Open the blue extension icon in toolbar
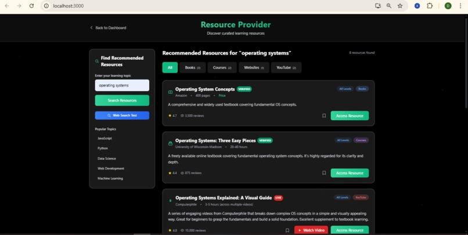Viewport: 468px width, 235px height. tap(417, 6)
